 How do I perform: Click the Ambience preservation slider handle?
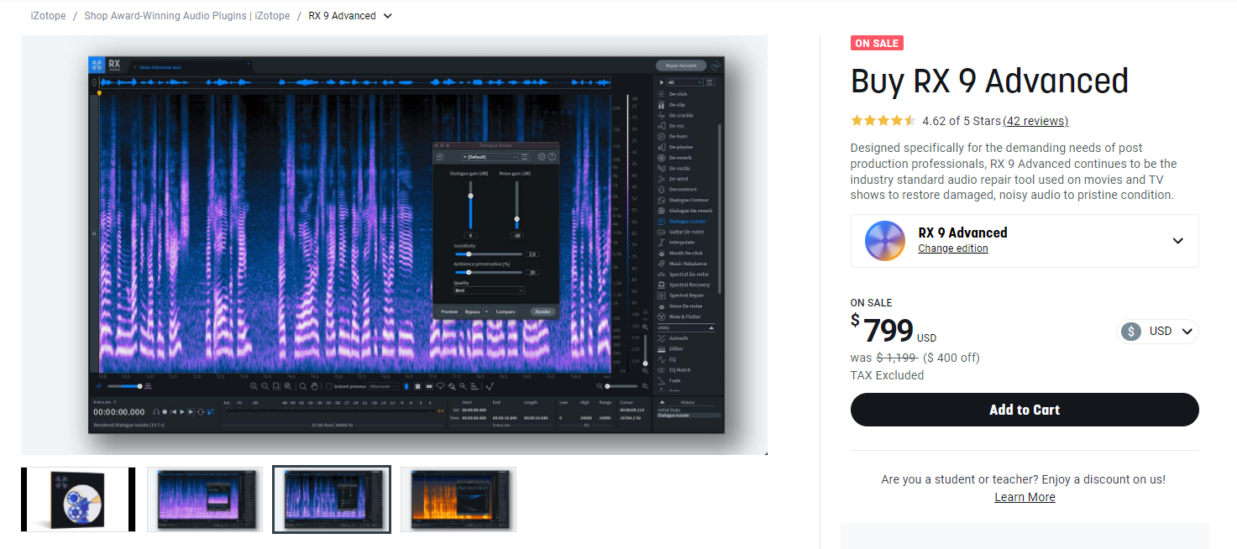[469, 272]
